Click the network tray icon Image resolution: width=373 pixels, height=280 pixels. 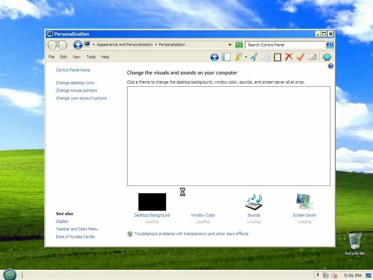point(325,276)
